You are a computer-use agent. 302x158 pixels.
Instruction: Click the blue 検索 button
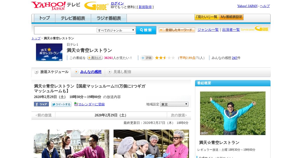(146, 30)
